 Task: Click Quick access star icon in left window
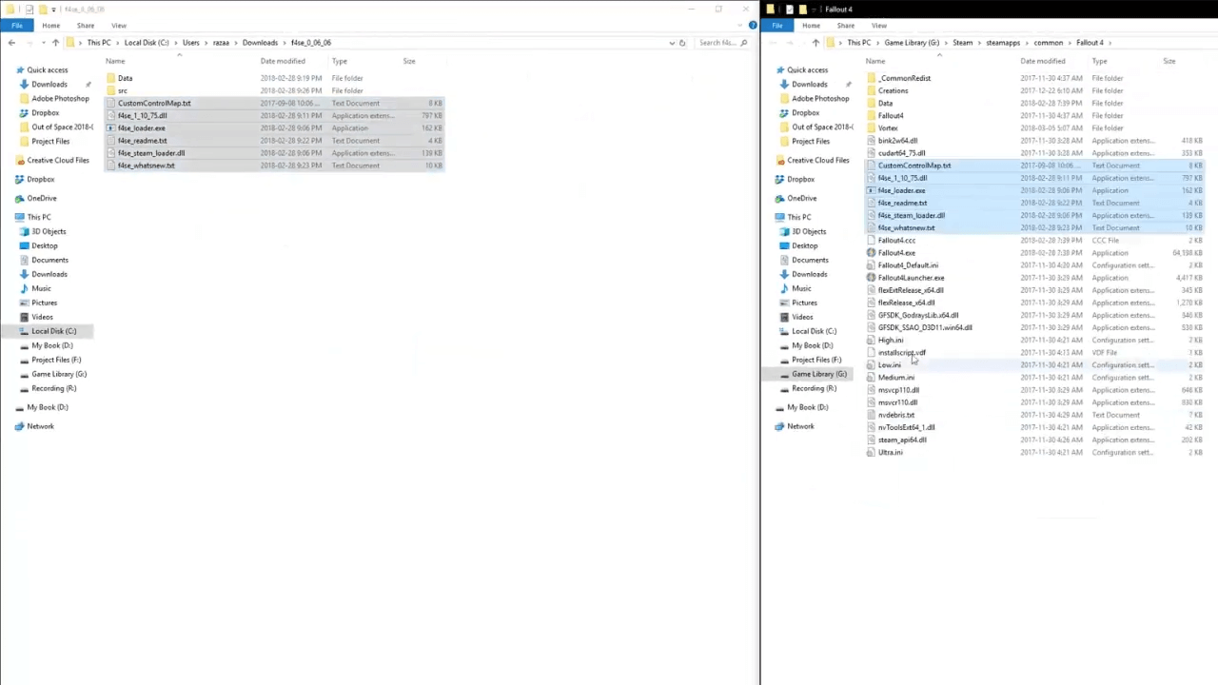pyautogui.click(x=20, y=69)
